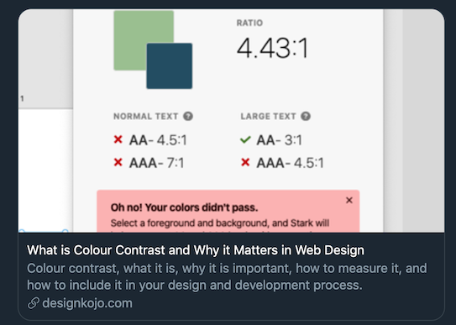
Task: Click the card preview image thumbnail
Action: (231, 121)
